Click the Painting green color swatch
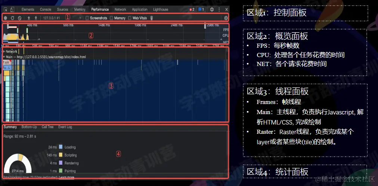 [61, 171]
